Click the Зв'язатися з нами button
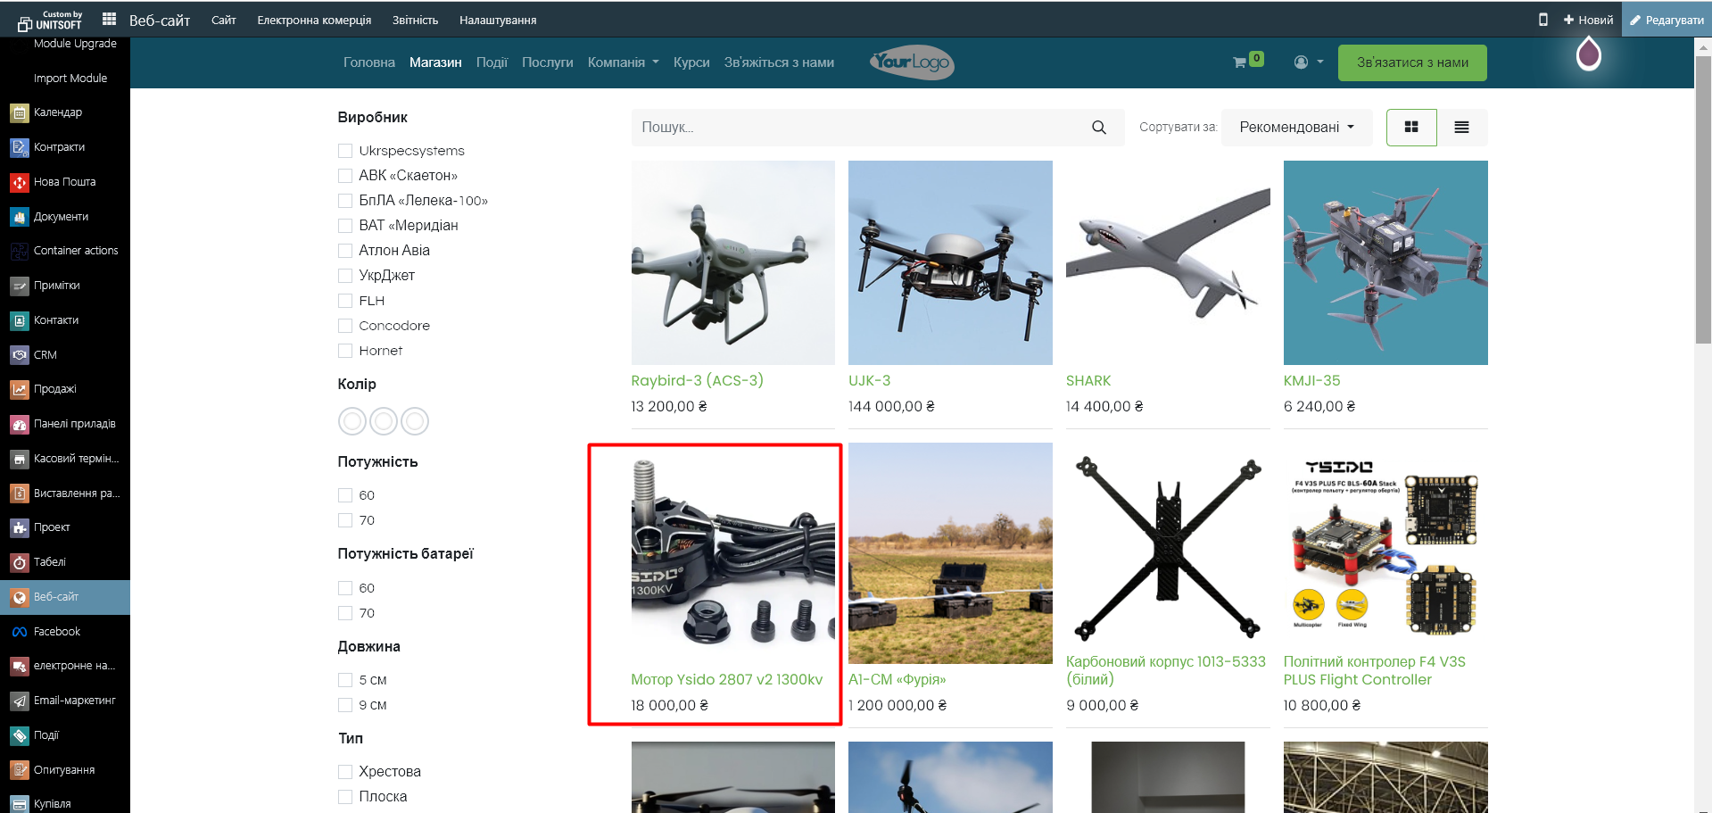Viewport: 1712px width, 813px height. pyautogui.click(x=1411, y=62)
